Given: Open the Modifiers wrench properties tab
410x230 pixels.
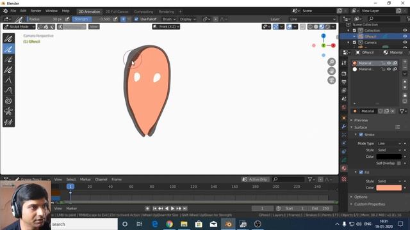Looking at the screenshot, I should tap(344, 126).
